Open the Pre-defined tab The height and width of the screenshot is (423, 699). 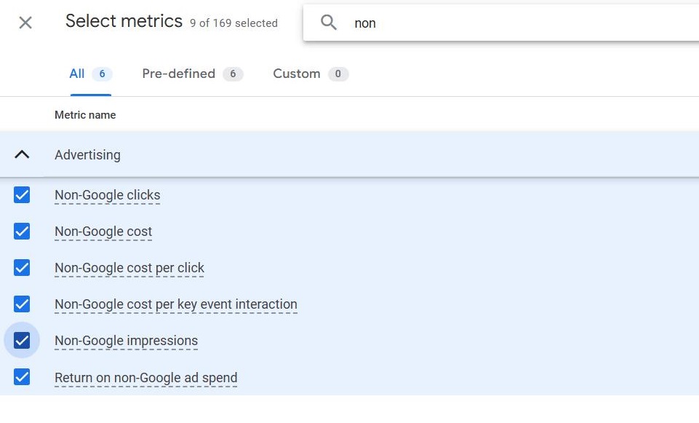click(x=193, y=74)
